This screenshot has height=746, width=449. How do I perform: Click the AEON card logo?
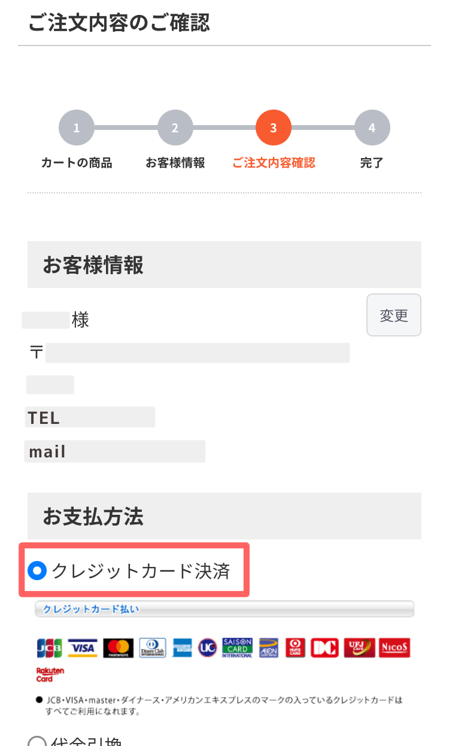pos(269,647)
